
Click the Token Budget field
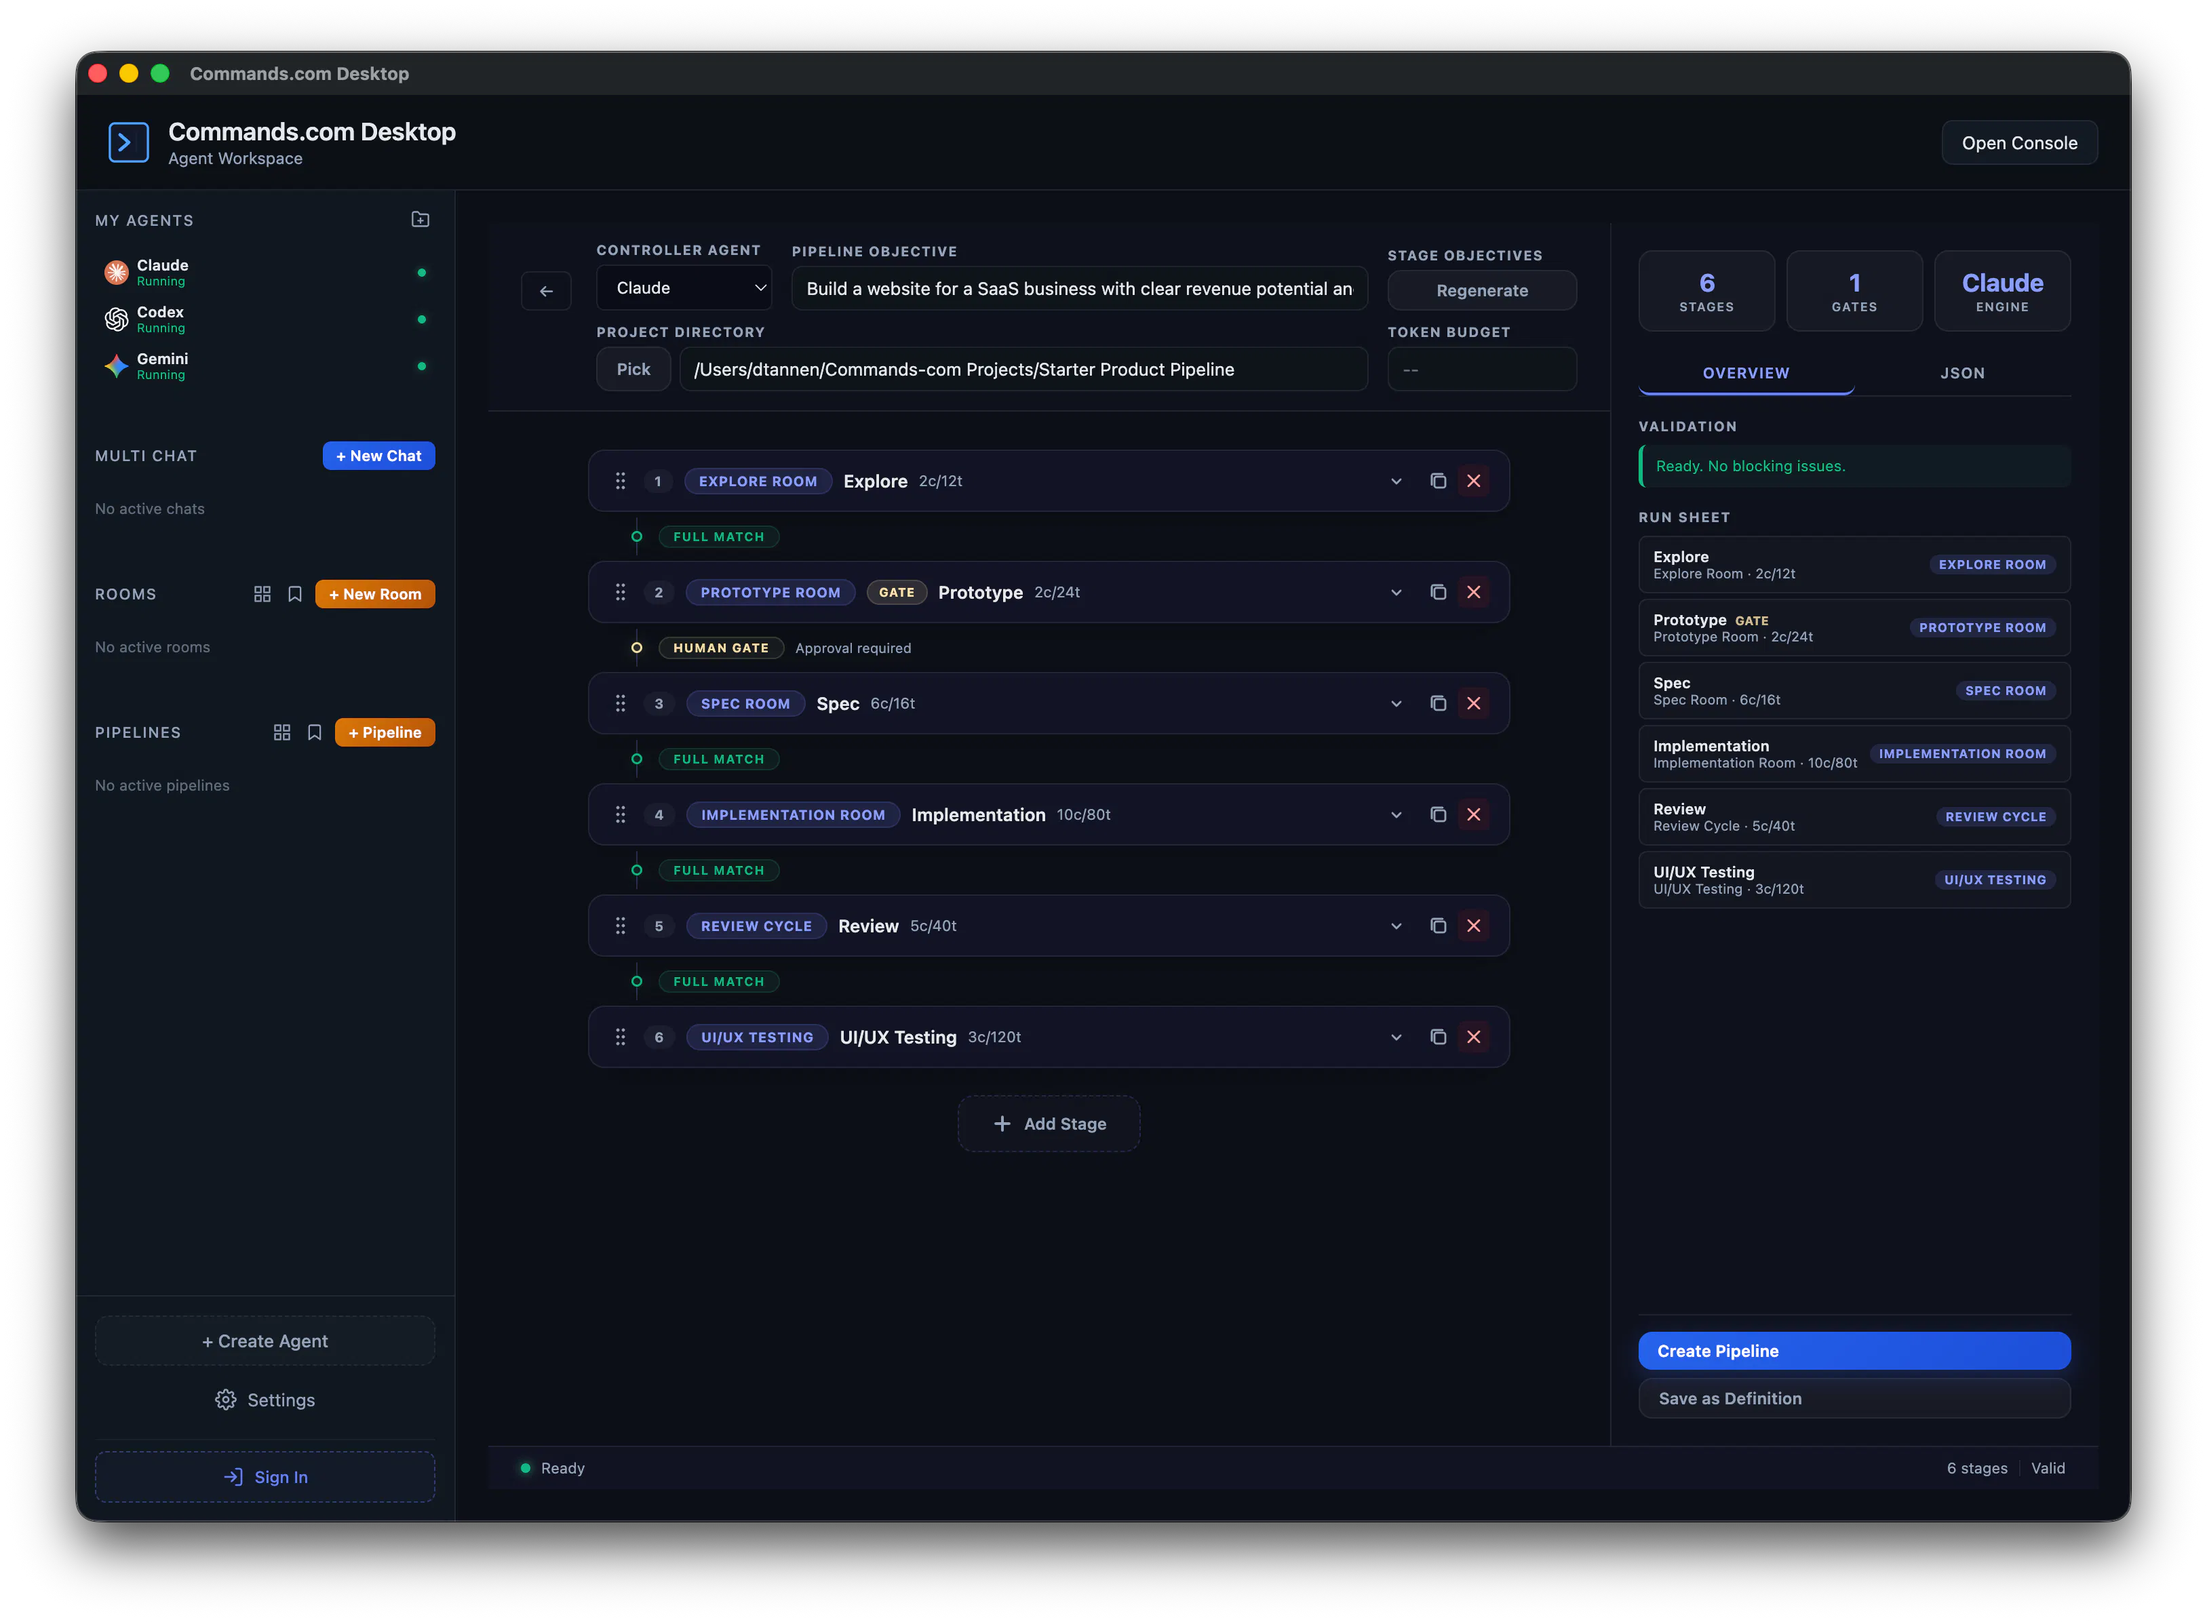1481,369
